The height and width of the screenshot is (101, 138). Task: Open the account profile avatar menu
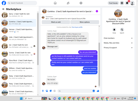132,3
